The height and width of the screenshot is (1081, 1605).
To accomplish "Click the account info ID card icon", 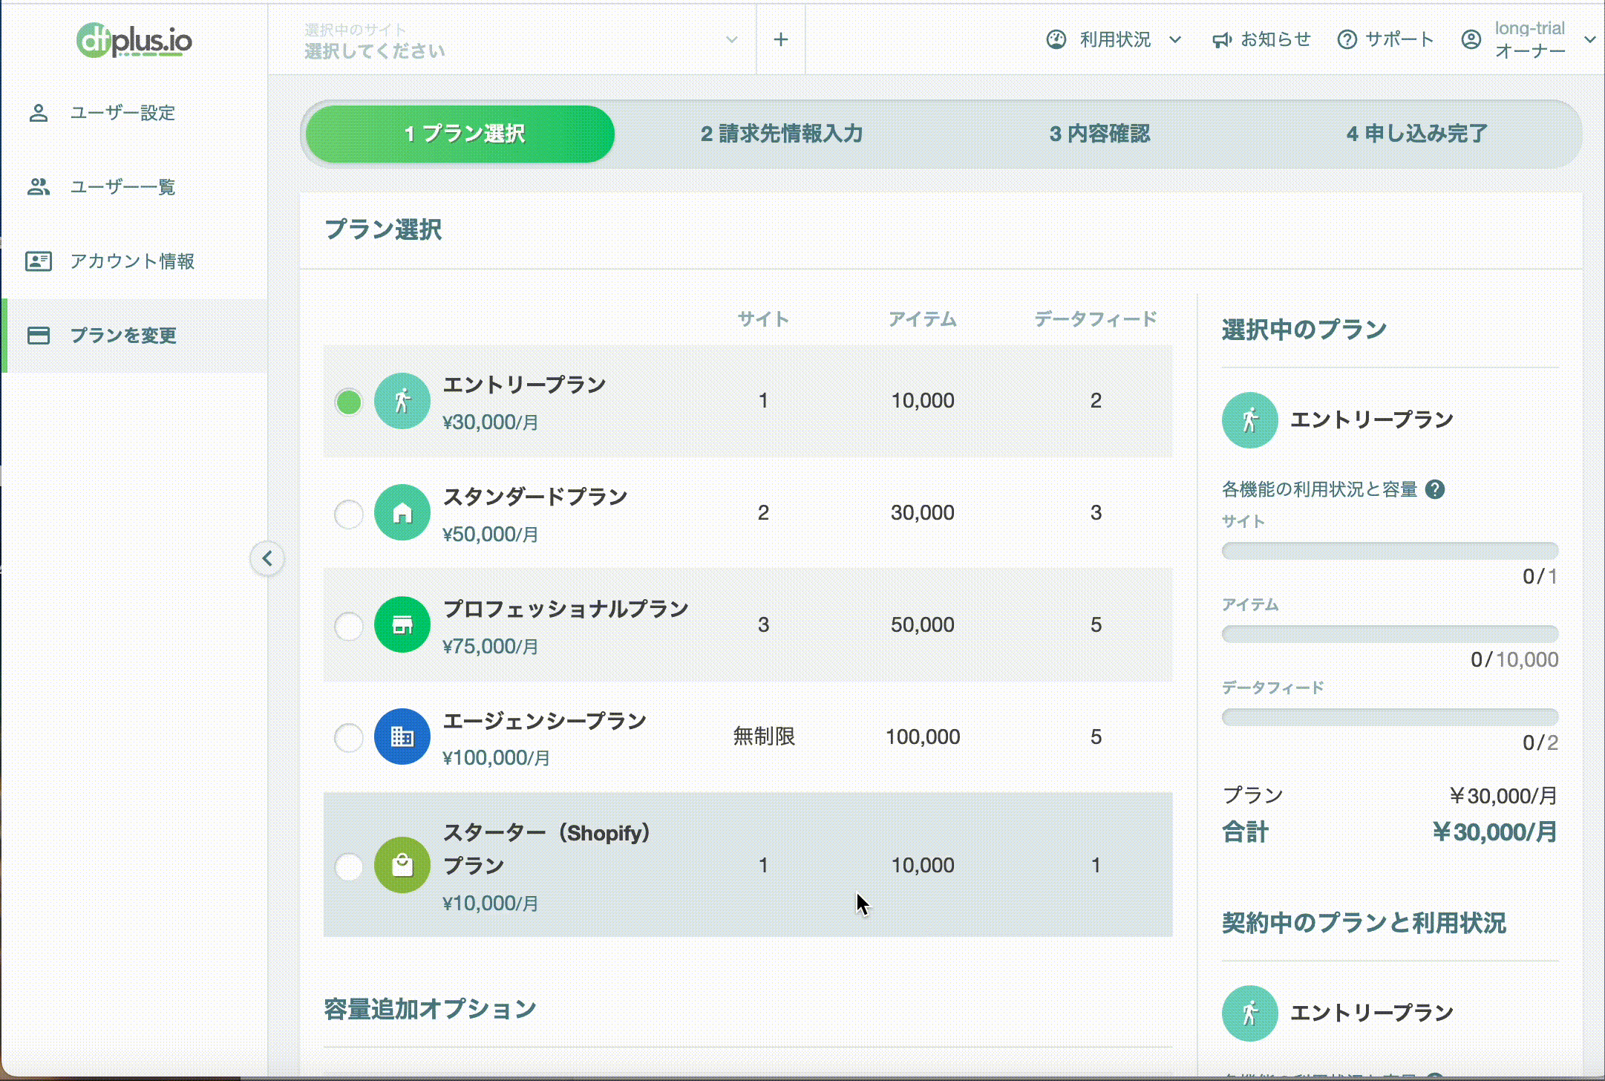I will click(x=39, y=261).
